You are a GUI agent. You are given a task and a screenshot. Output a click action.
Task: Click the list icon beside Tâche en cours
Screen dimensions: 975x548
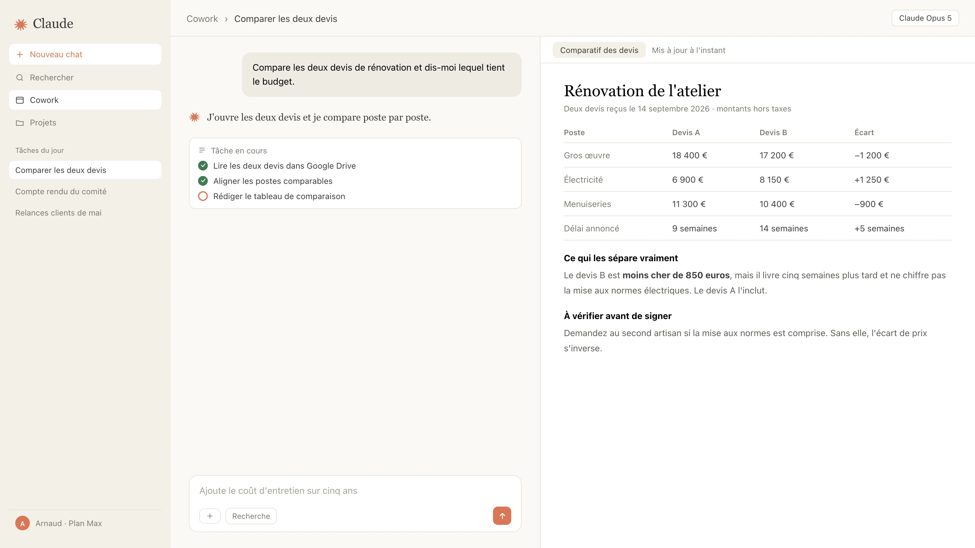(x=202, y=150)
